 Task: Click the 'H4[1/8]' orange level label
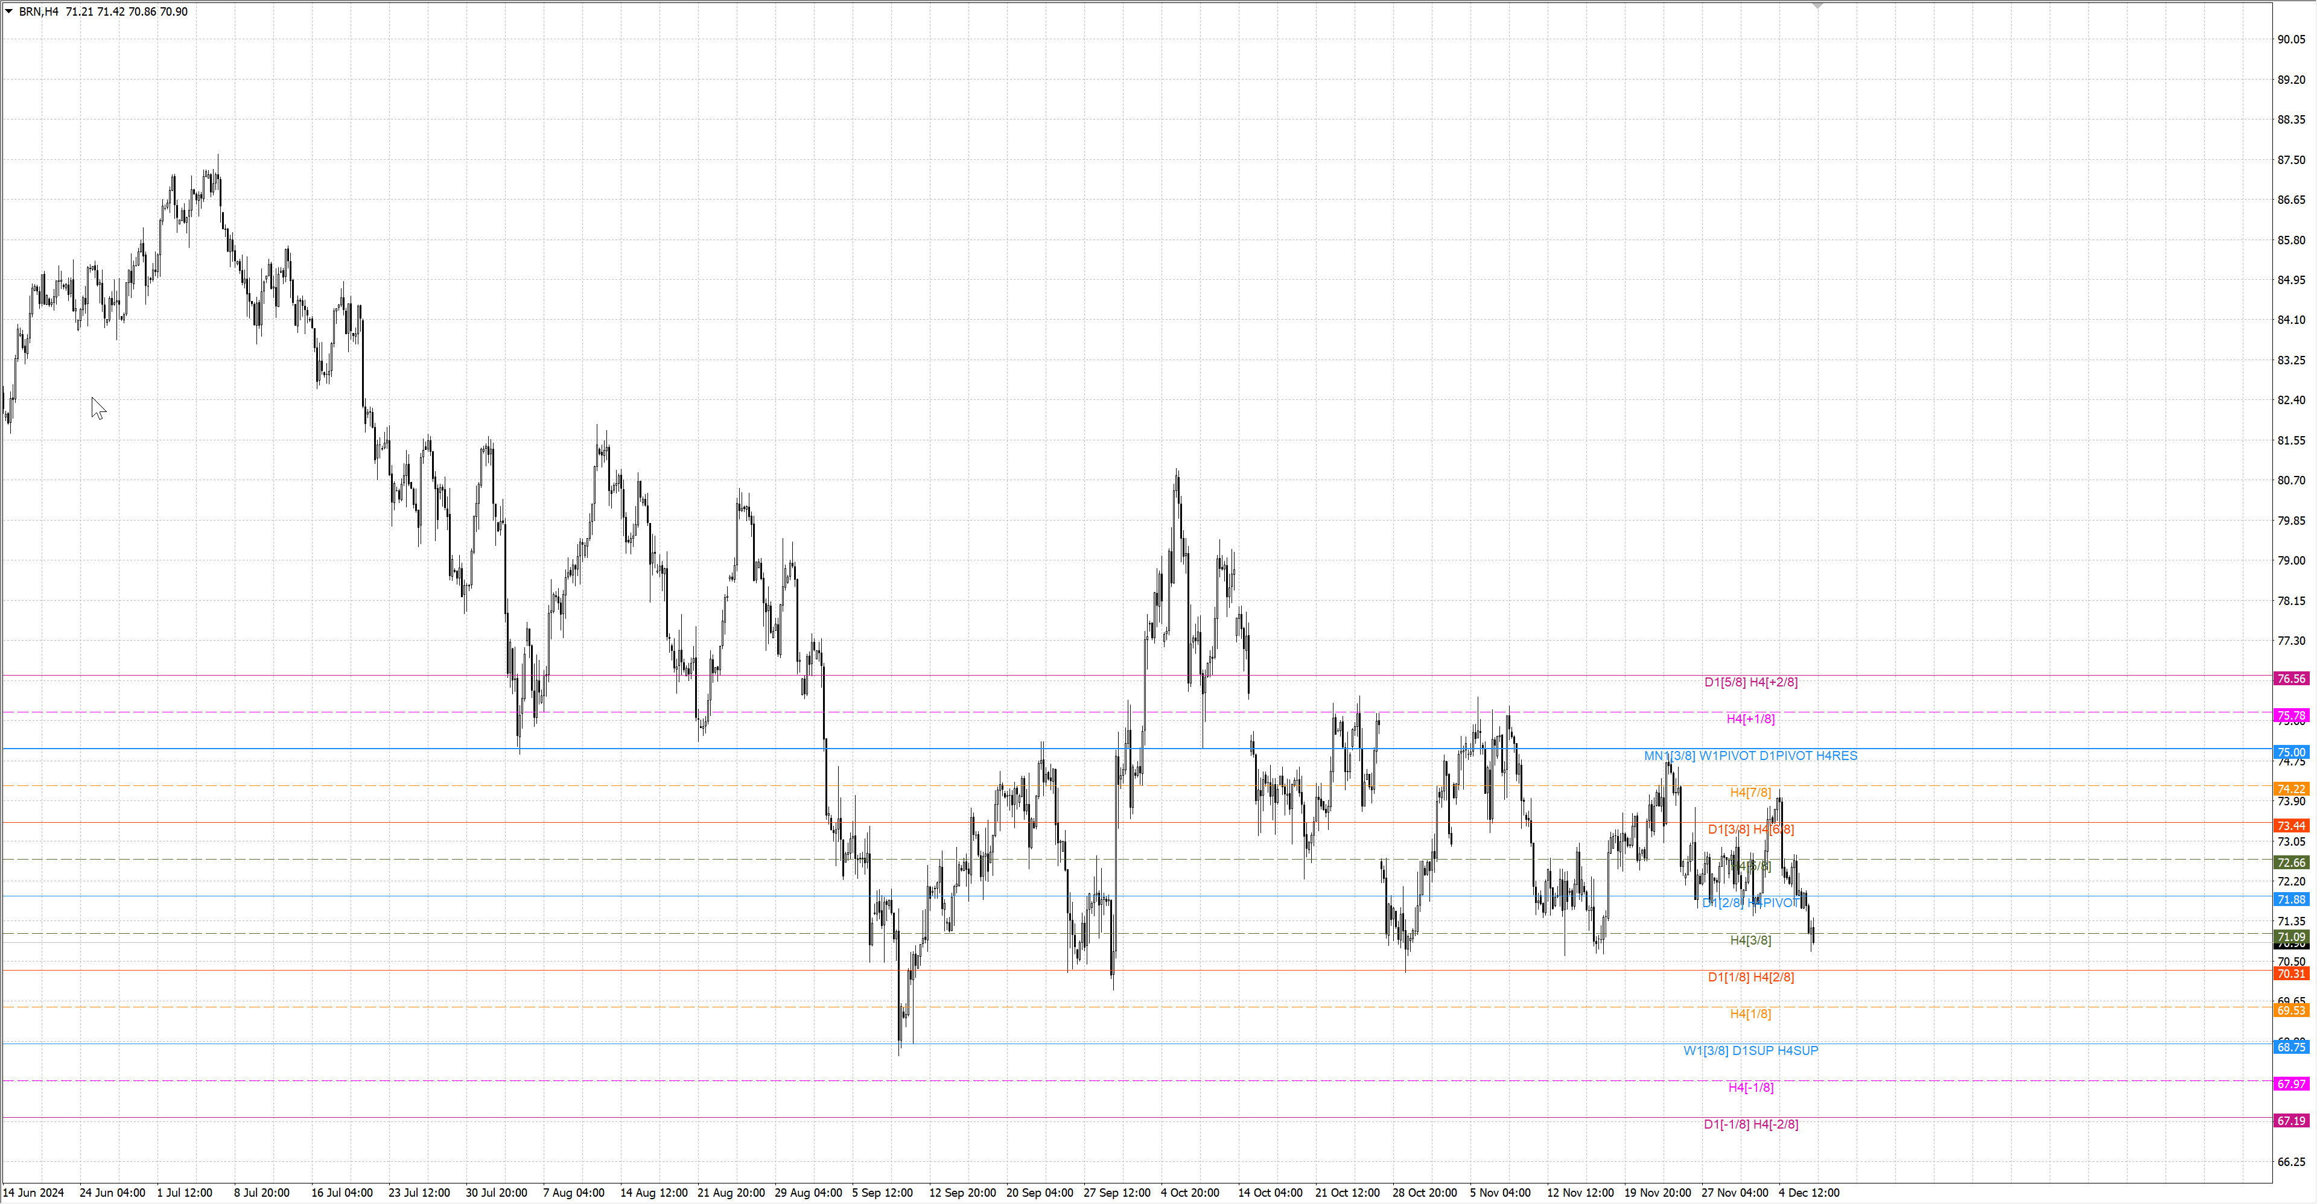tap(1750, 1013)
